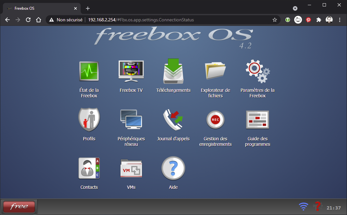Open Contacts address book icon
Viewport: 347px width, 215px height.
(89, 168)
